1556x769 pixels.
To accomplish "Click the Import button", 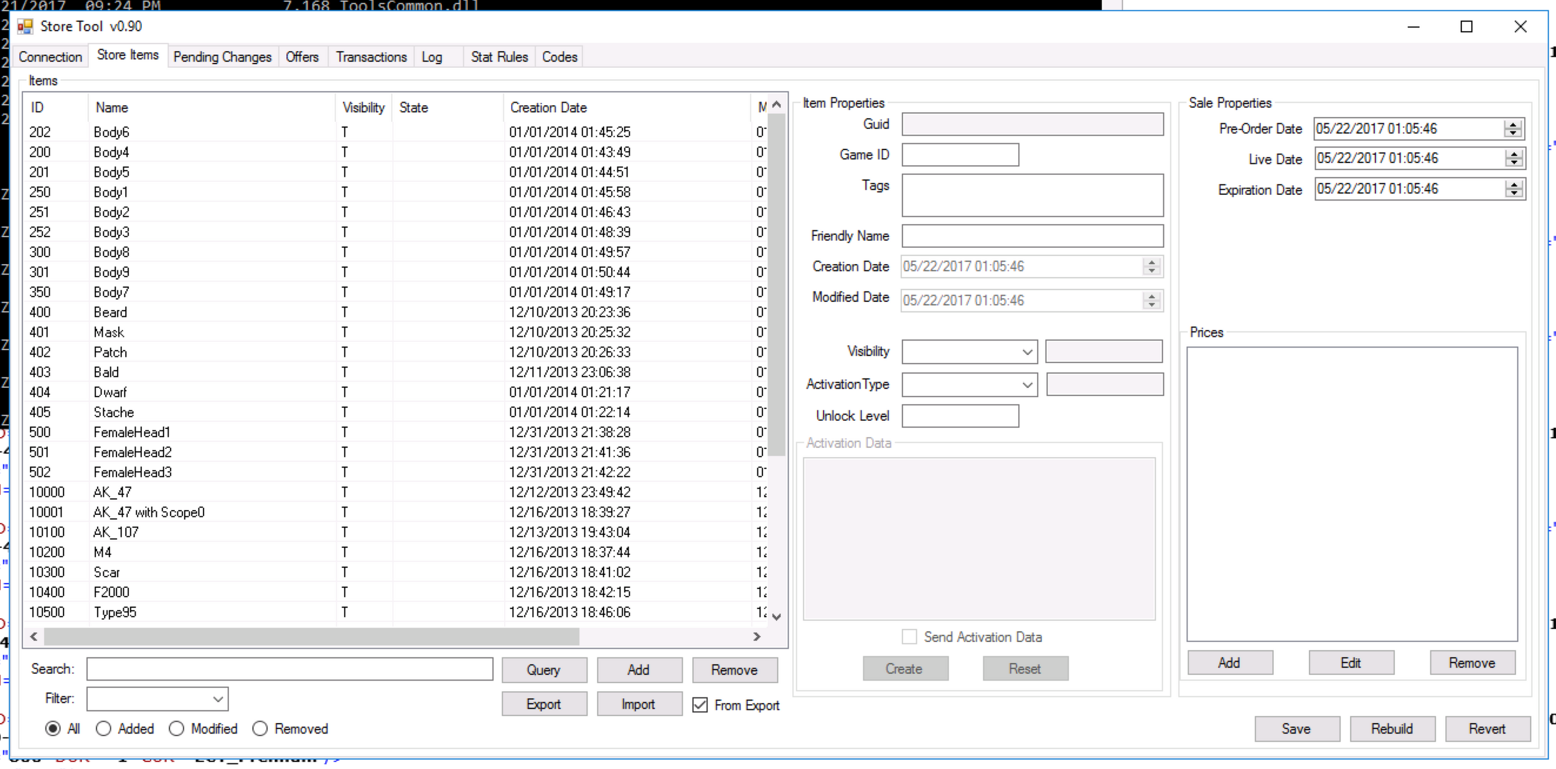I will click(x=639, y=704).
